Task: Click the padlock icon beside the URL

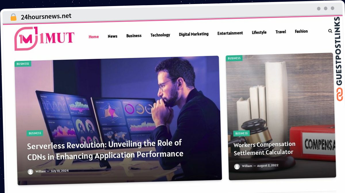Action: (x=13, y=17)
